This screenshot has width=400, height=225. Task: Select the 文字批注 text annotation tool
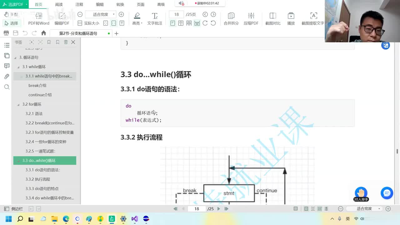click(155, 19)
